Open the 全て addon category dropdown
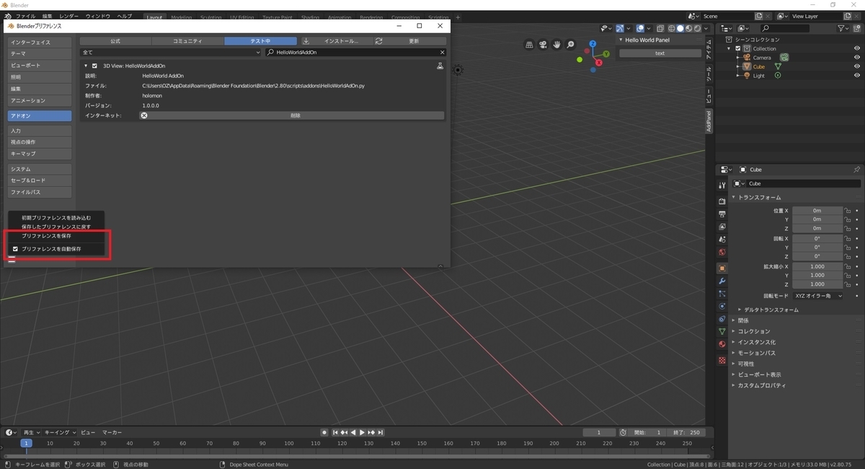The height and width of the screenshot is (469, 865). coord(170,53)
